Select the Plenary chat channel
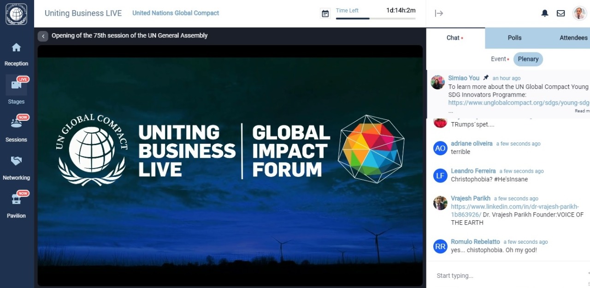The height and width of the screenshot is (288, 590). point(528,59)
